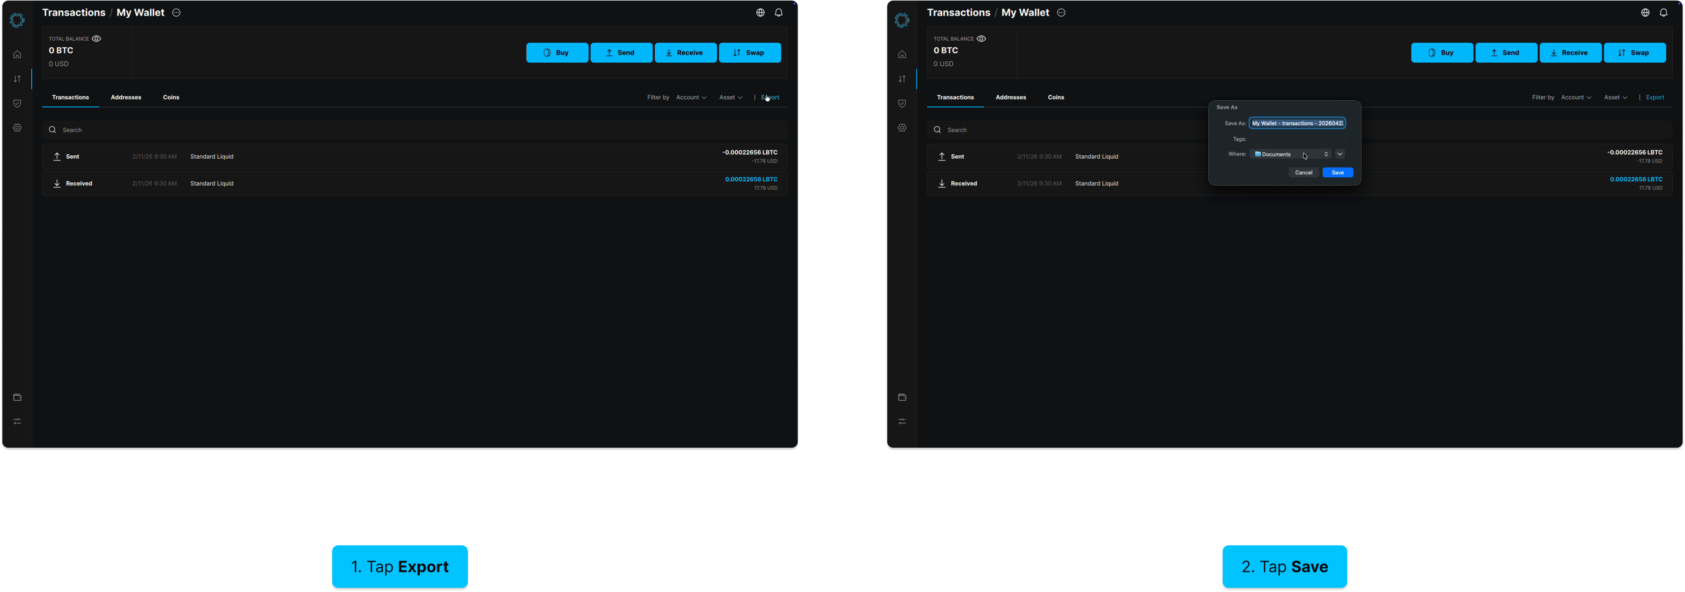Focus the Search field in left window
Screen dimensions: 1685x592
[x=415, y=130]
